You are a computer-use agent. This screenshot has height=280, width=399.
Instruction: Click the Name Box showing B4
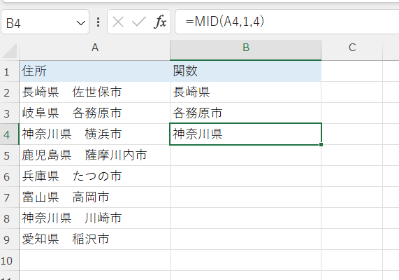(45, 22)
